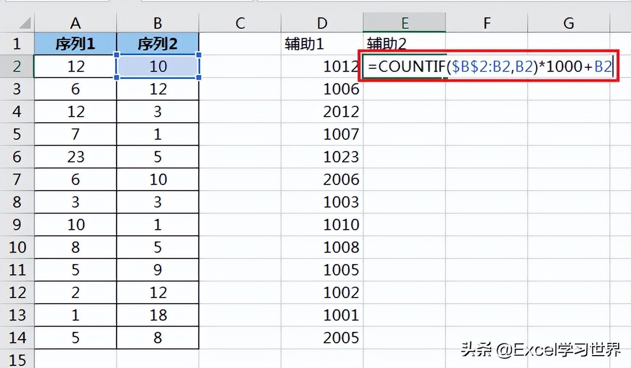Image resolution: width=631 pixels, height=368 pixels.
Task: Select cell B14 containing 8
Action: pos(158,338)
